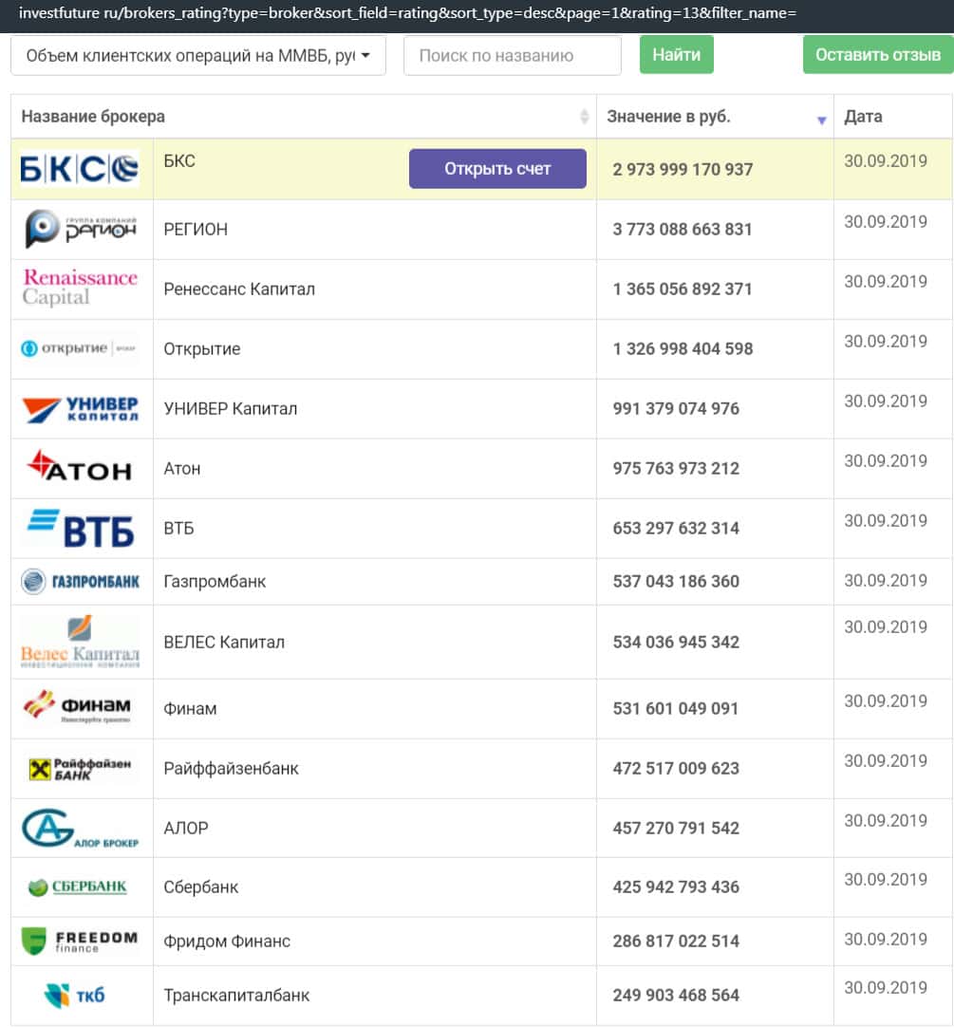The width and height of the screenshot is (954, 1027).
Task: Click Открыть счет button in БКС row
Action: tap(497, 168)
